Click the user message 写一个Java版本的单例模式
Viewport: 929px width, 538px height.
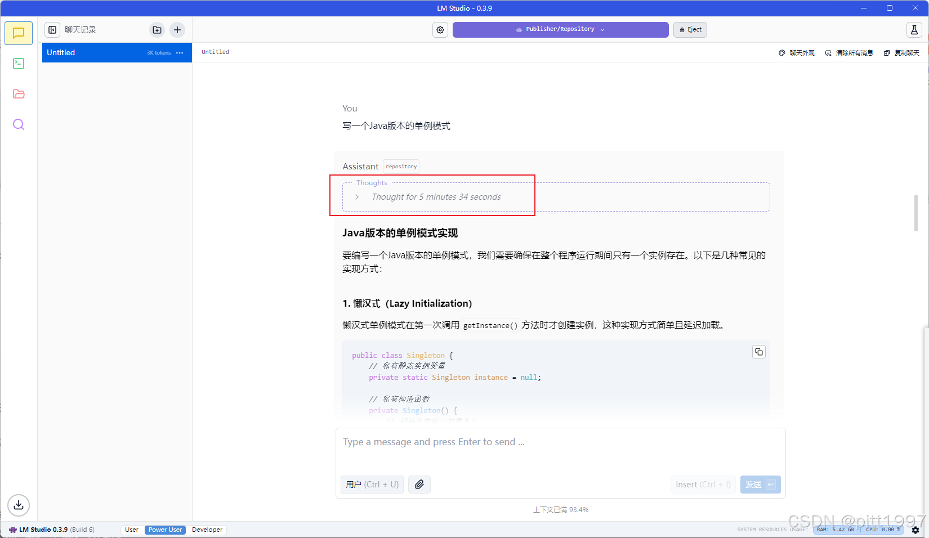pos(396,126)
